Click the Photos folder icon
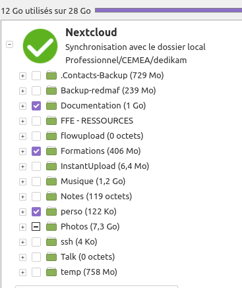The height and width of the screenshot is (288, 242). tap(51, 227)
